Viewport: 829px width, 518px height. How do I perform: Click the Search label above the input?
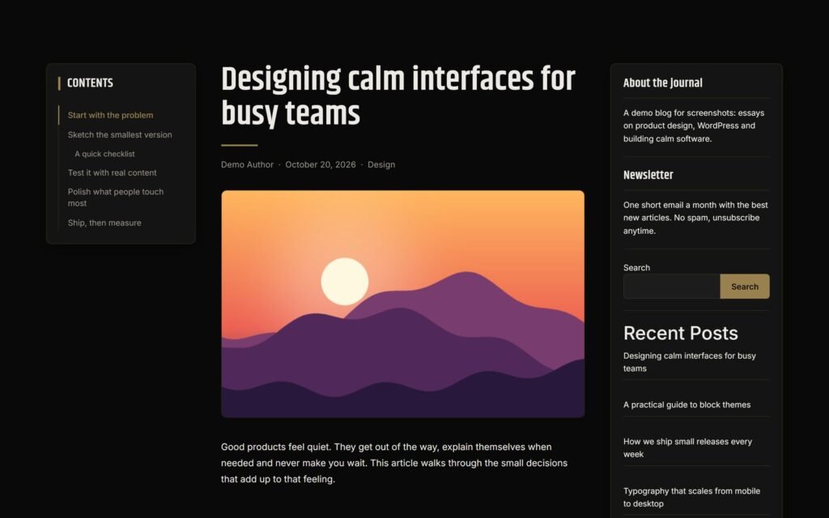(636, 267)
